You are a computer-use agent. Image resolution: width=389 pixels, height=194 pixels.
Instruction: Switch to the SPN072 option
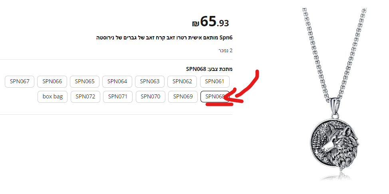click(85, 96)
